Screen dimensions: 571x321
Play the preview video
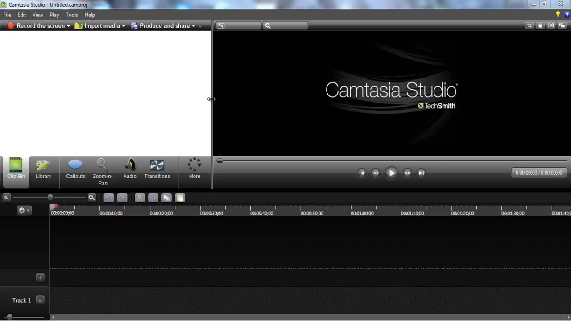391,173
